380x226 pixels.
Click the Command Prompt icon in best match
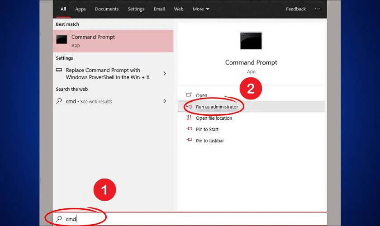[62, 39]
